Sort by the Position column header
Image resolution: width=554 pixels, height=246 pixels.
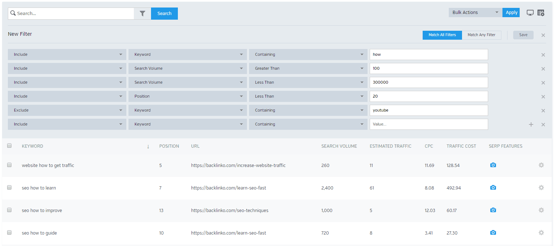tap(169, 146)
